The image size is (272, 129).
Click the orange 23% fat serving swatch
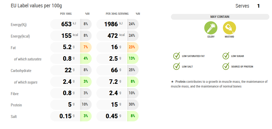(132, 47)
